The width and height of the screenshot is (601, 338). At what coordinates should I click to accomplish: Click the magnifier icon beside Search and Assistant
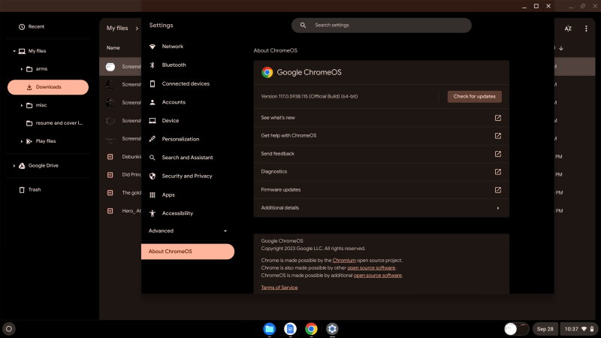[x=153, y=158]
